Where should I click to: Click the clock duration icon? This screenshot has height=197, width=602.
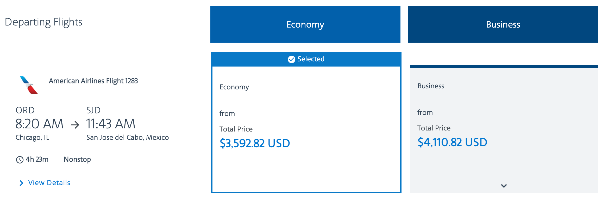tap(20, 160)
